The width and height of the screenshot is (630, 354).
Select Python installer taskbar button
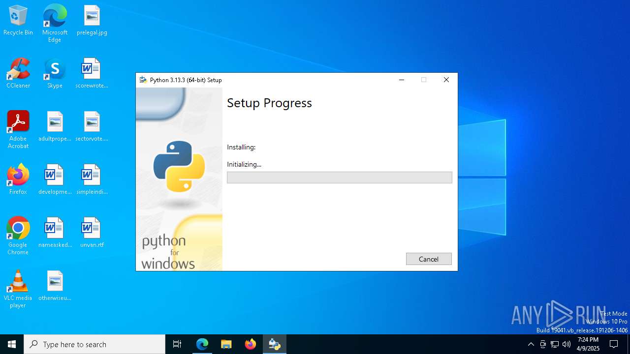pyautogui.click(x=275, y=344)
